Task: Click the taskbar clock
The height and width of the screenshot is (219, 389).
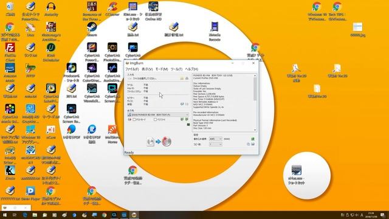Action: pyautogui.click(x=371, y=215)
